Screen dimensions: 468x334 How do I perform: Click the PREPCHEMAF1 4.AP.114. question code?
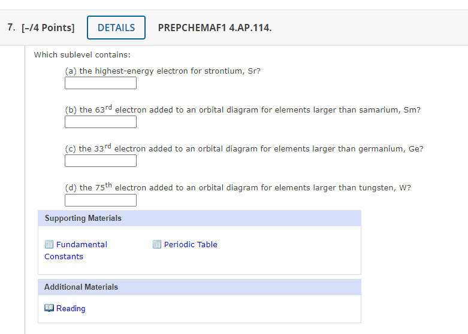pyautogui.click(x=215, y=28)
